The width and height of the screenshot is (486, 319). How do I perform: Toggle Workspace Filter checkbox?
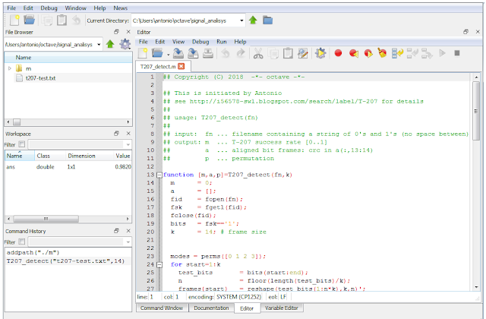click(22, 144)
